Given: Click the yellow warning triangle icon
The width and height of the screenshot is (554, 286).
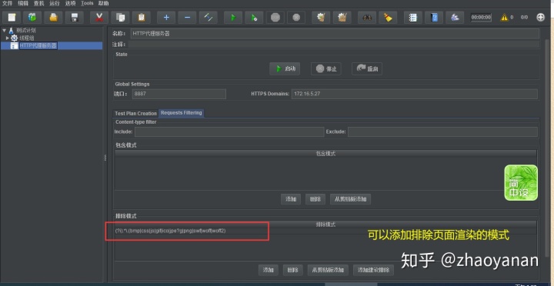Looking at the screenshot, I should (504, 17).
